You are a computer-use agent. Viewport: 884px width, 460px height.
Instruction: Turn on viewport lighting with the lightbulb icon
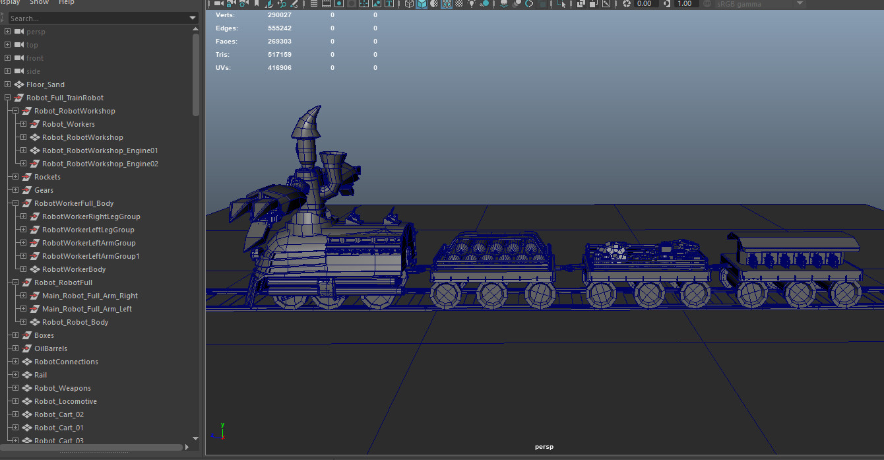pyautogui.click(x=471, y=4)
